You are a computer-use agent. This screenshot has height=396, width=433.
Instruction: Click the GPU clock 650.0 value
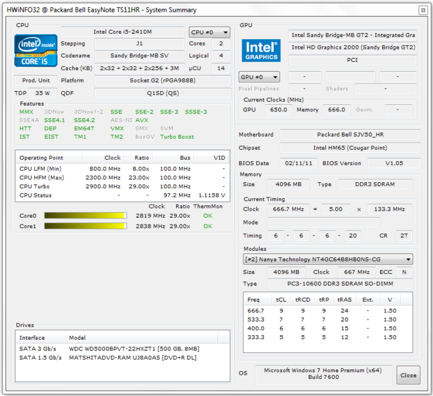point(279,110)
